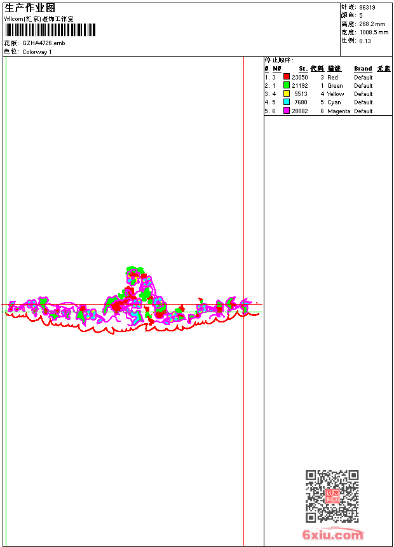Click the barcode under the Wilcom title

(50, 30)
